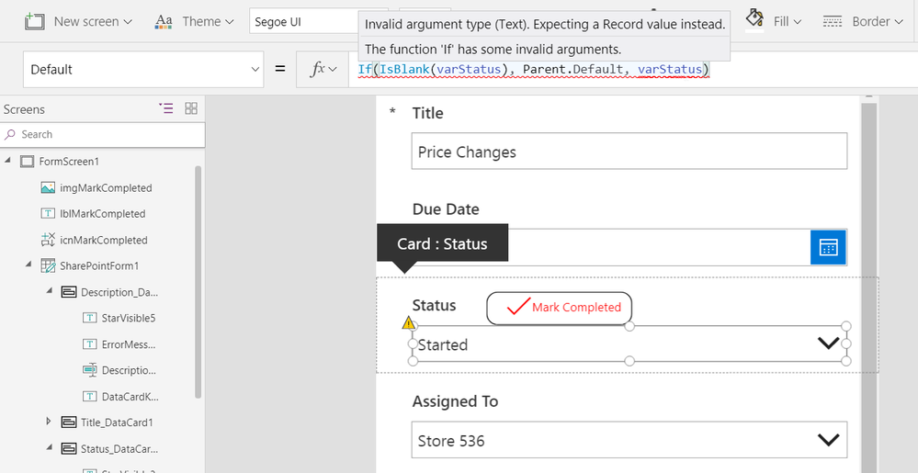This screenshot has height=473, width=918.
Task: Collapse the FormScreen1 tree node
Action: [8, 162]
